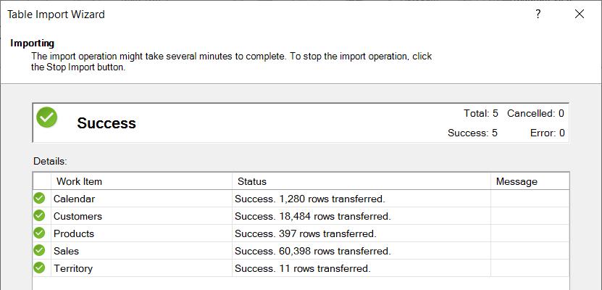Click the Customers status showing 18,484 rows
Screen dimensions: 602x290
(312, 216)
